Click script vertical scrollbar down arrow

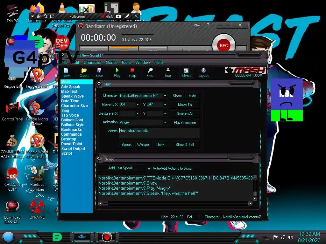255,199
